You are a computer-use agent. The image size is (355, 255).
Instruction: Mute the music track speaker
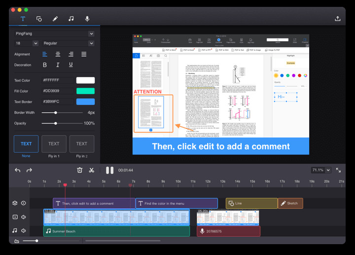pyautogui.click(x=24, y=230)
